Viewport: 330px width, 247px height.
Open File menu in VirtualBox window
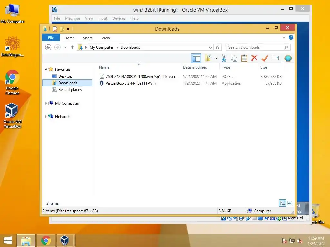[57, 18]
